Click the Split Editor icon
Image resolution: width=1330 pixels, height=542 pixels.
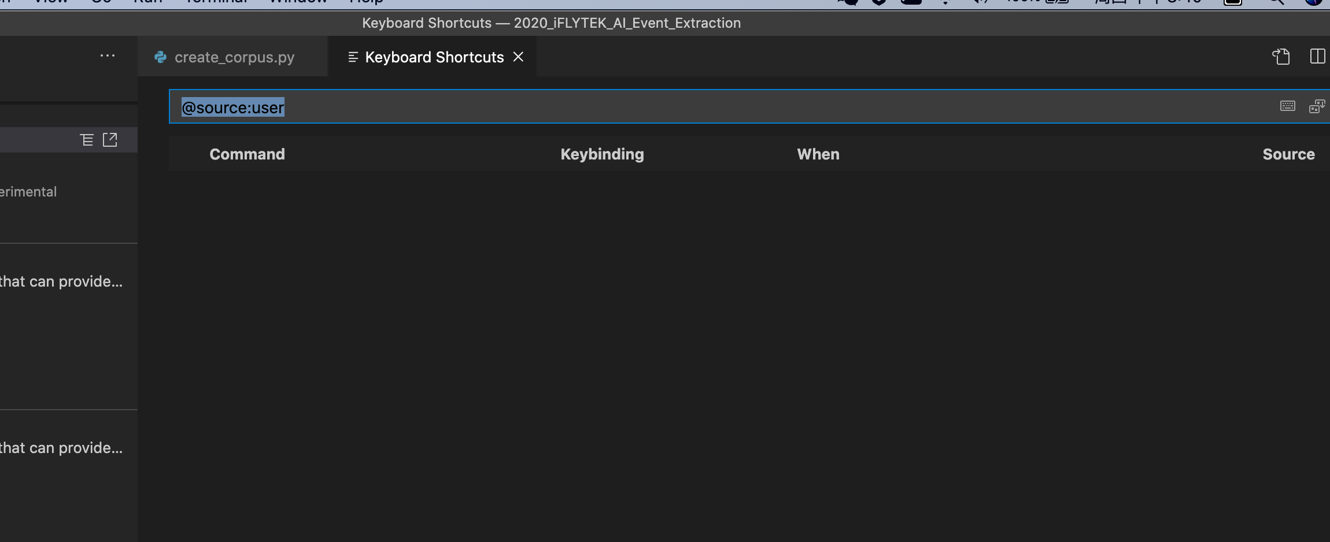pos(1319,56)
